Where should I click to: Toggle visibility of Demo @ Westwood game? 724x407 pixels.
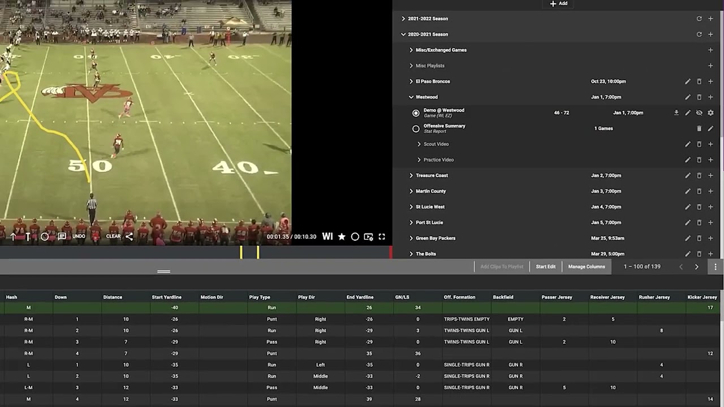coord(699,112)
